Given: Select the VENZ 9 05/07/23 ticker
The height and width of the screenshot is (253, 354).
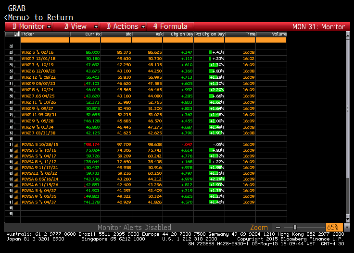Looking at the screenshot, I should click(x=38, y=84).
